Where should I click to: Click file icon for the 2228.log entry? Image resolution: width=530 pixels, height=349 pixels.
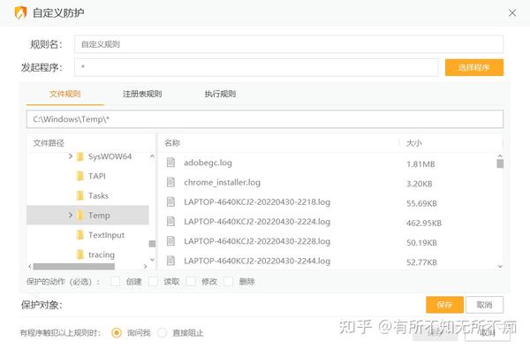tap(171, 241)
